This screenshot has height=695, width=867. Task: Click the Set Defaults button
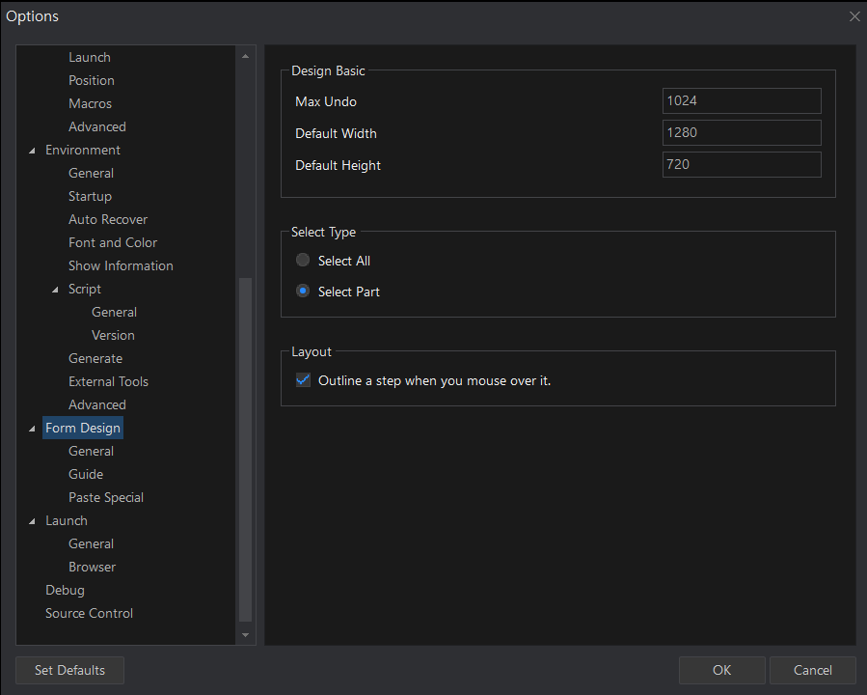69,670
